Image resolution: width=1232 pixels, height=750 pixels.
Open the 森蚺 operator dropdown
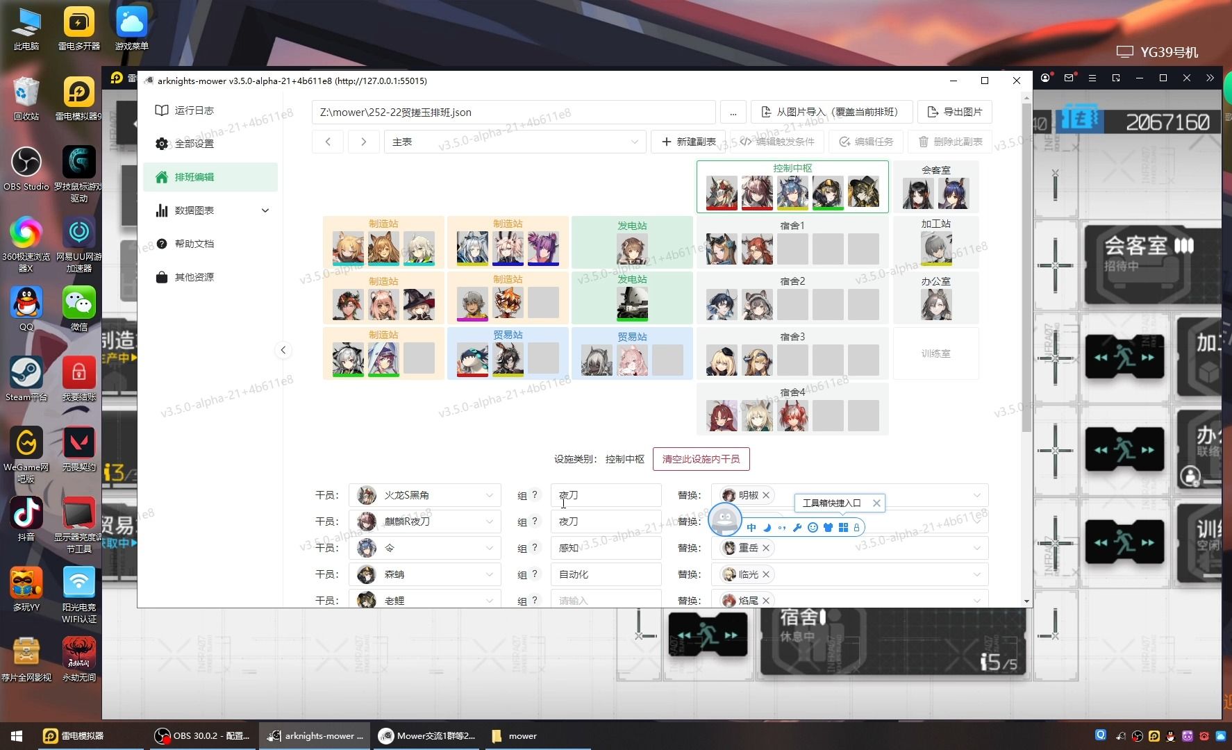pos(425,574)
